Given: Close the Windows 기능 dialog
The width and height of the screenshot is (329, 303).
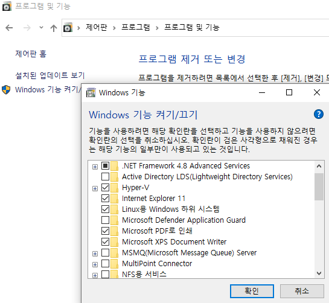Looking at the screenshot, I should click(x=317, y=92).
